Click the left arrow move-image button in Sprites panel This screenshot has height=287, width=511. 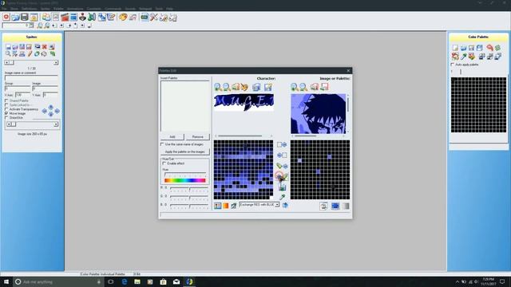[x=45, y=111]
